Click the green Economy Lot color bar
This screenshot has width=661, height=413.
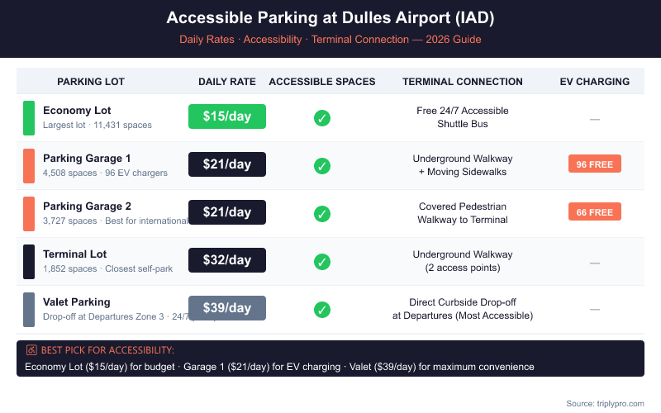[x=29, y=118]
